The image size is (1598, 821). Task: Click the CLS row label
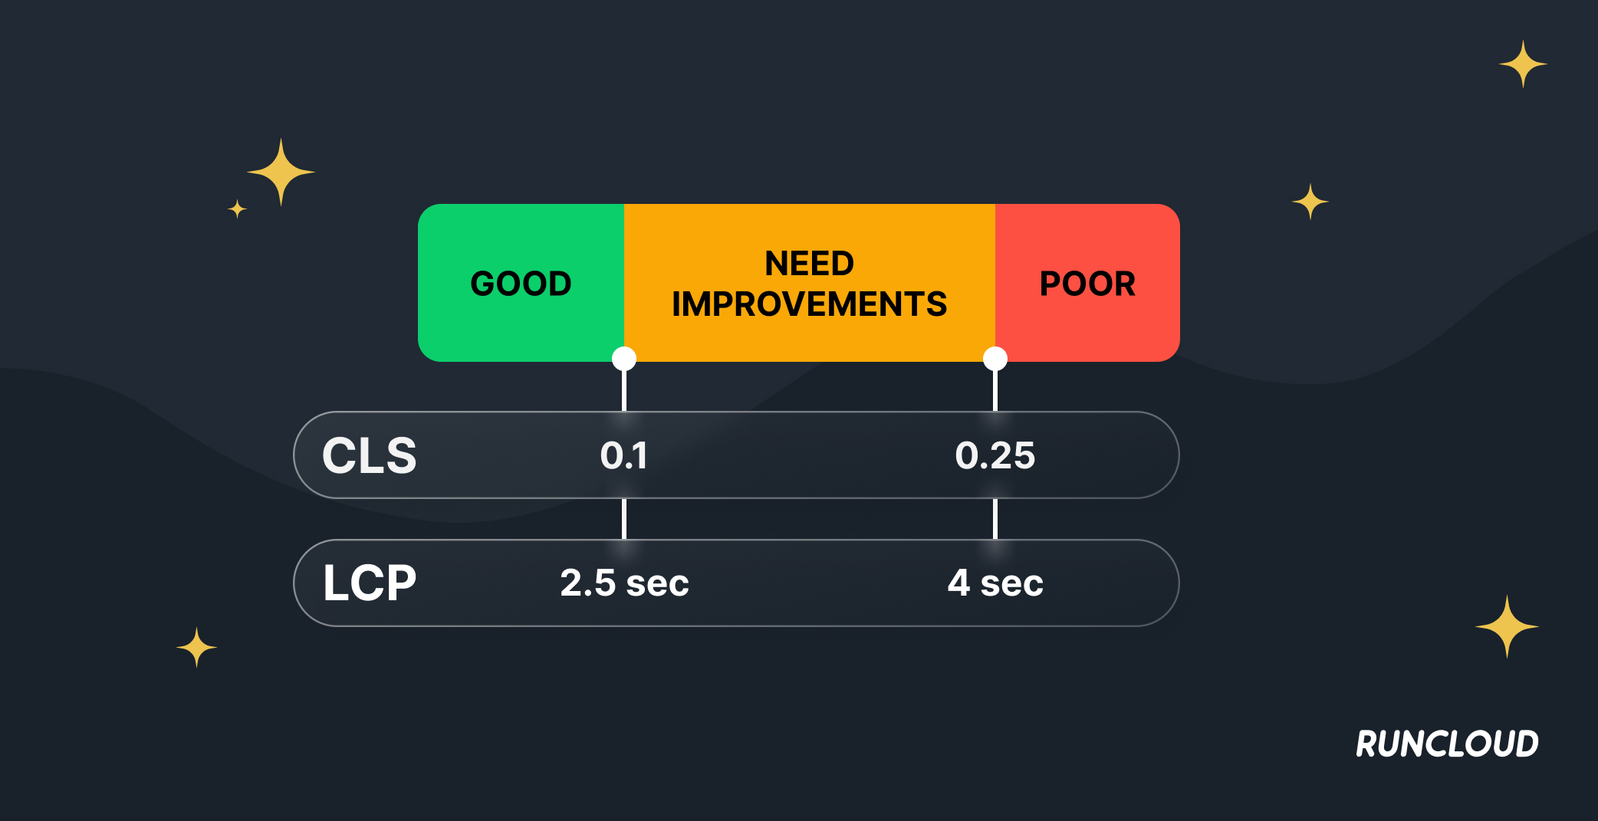(x=369, y=455)
